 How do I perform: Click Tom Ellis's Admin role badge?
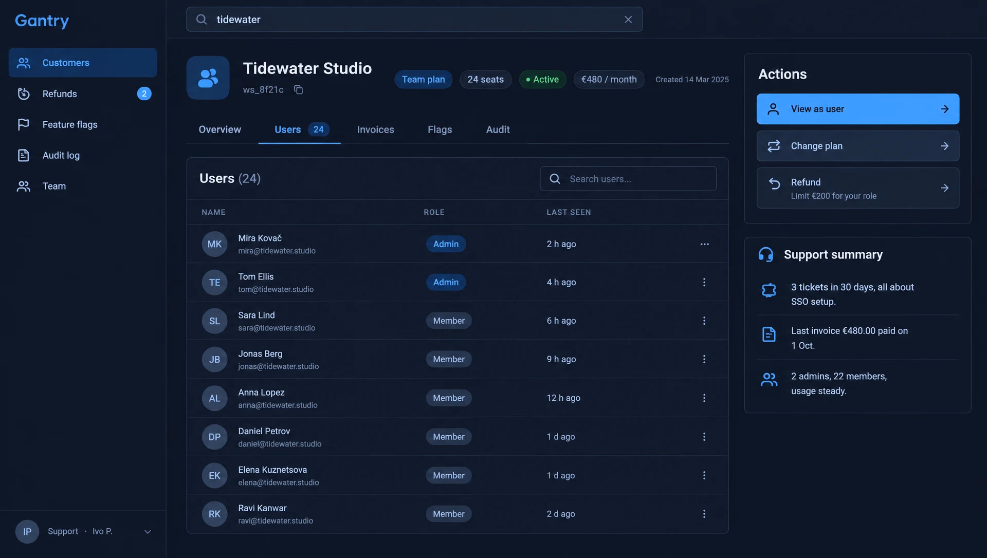446,282
